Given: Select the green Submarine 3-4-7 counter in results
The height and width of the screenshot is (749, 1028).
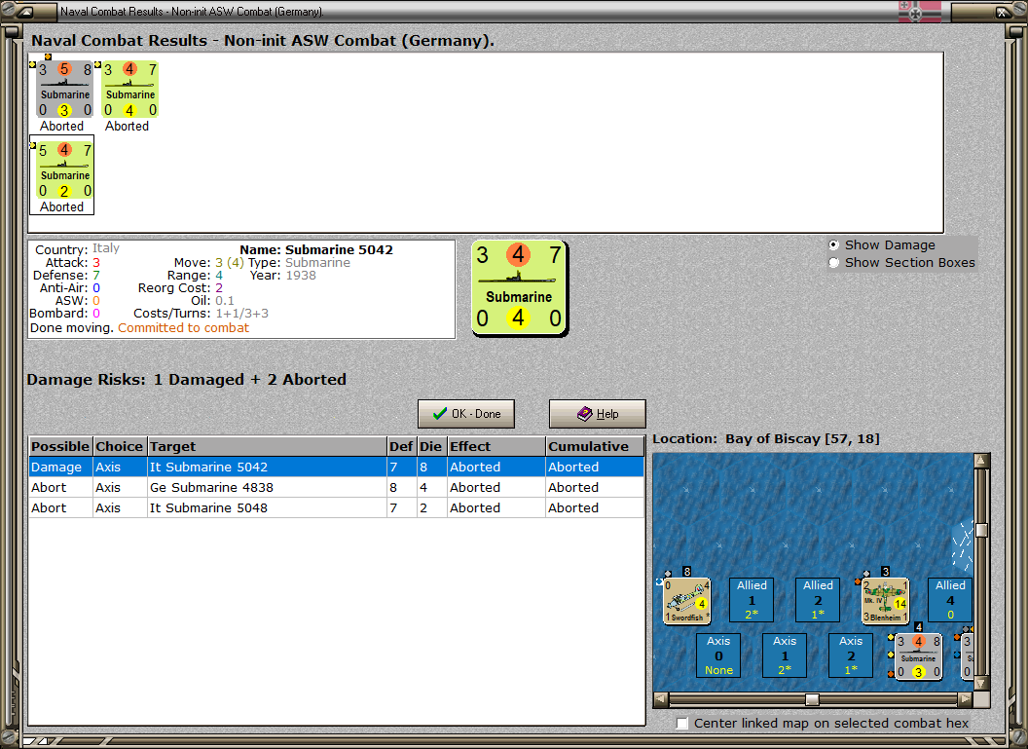Looking at the screenshot, I should 129,90.
